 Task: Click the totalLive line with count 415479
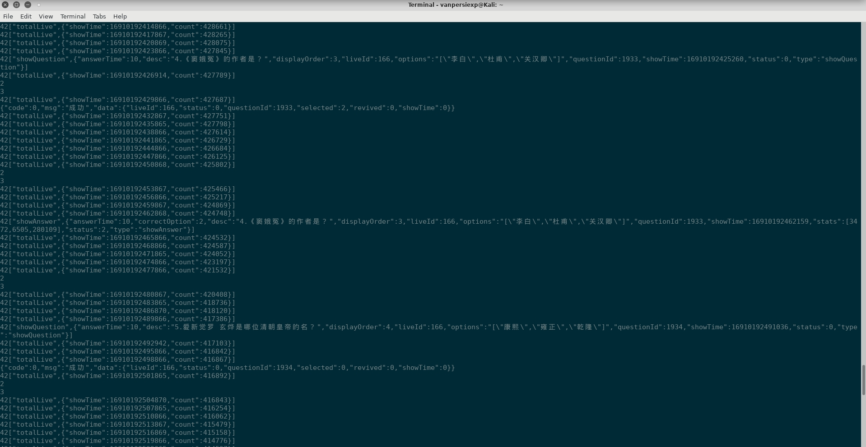point(117,424)
